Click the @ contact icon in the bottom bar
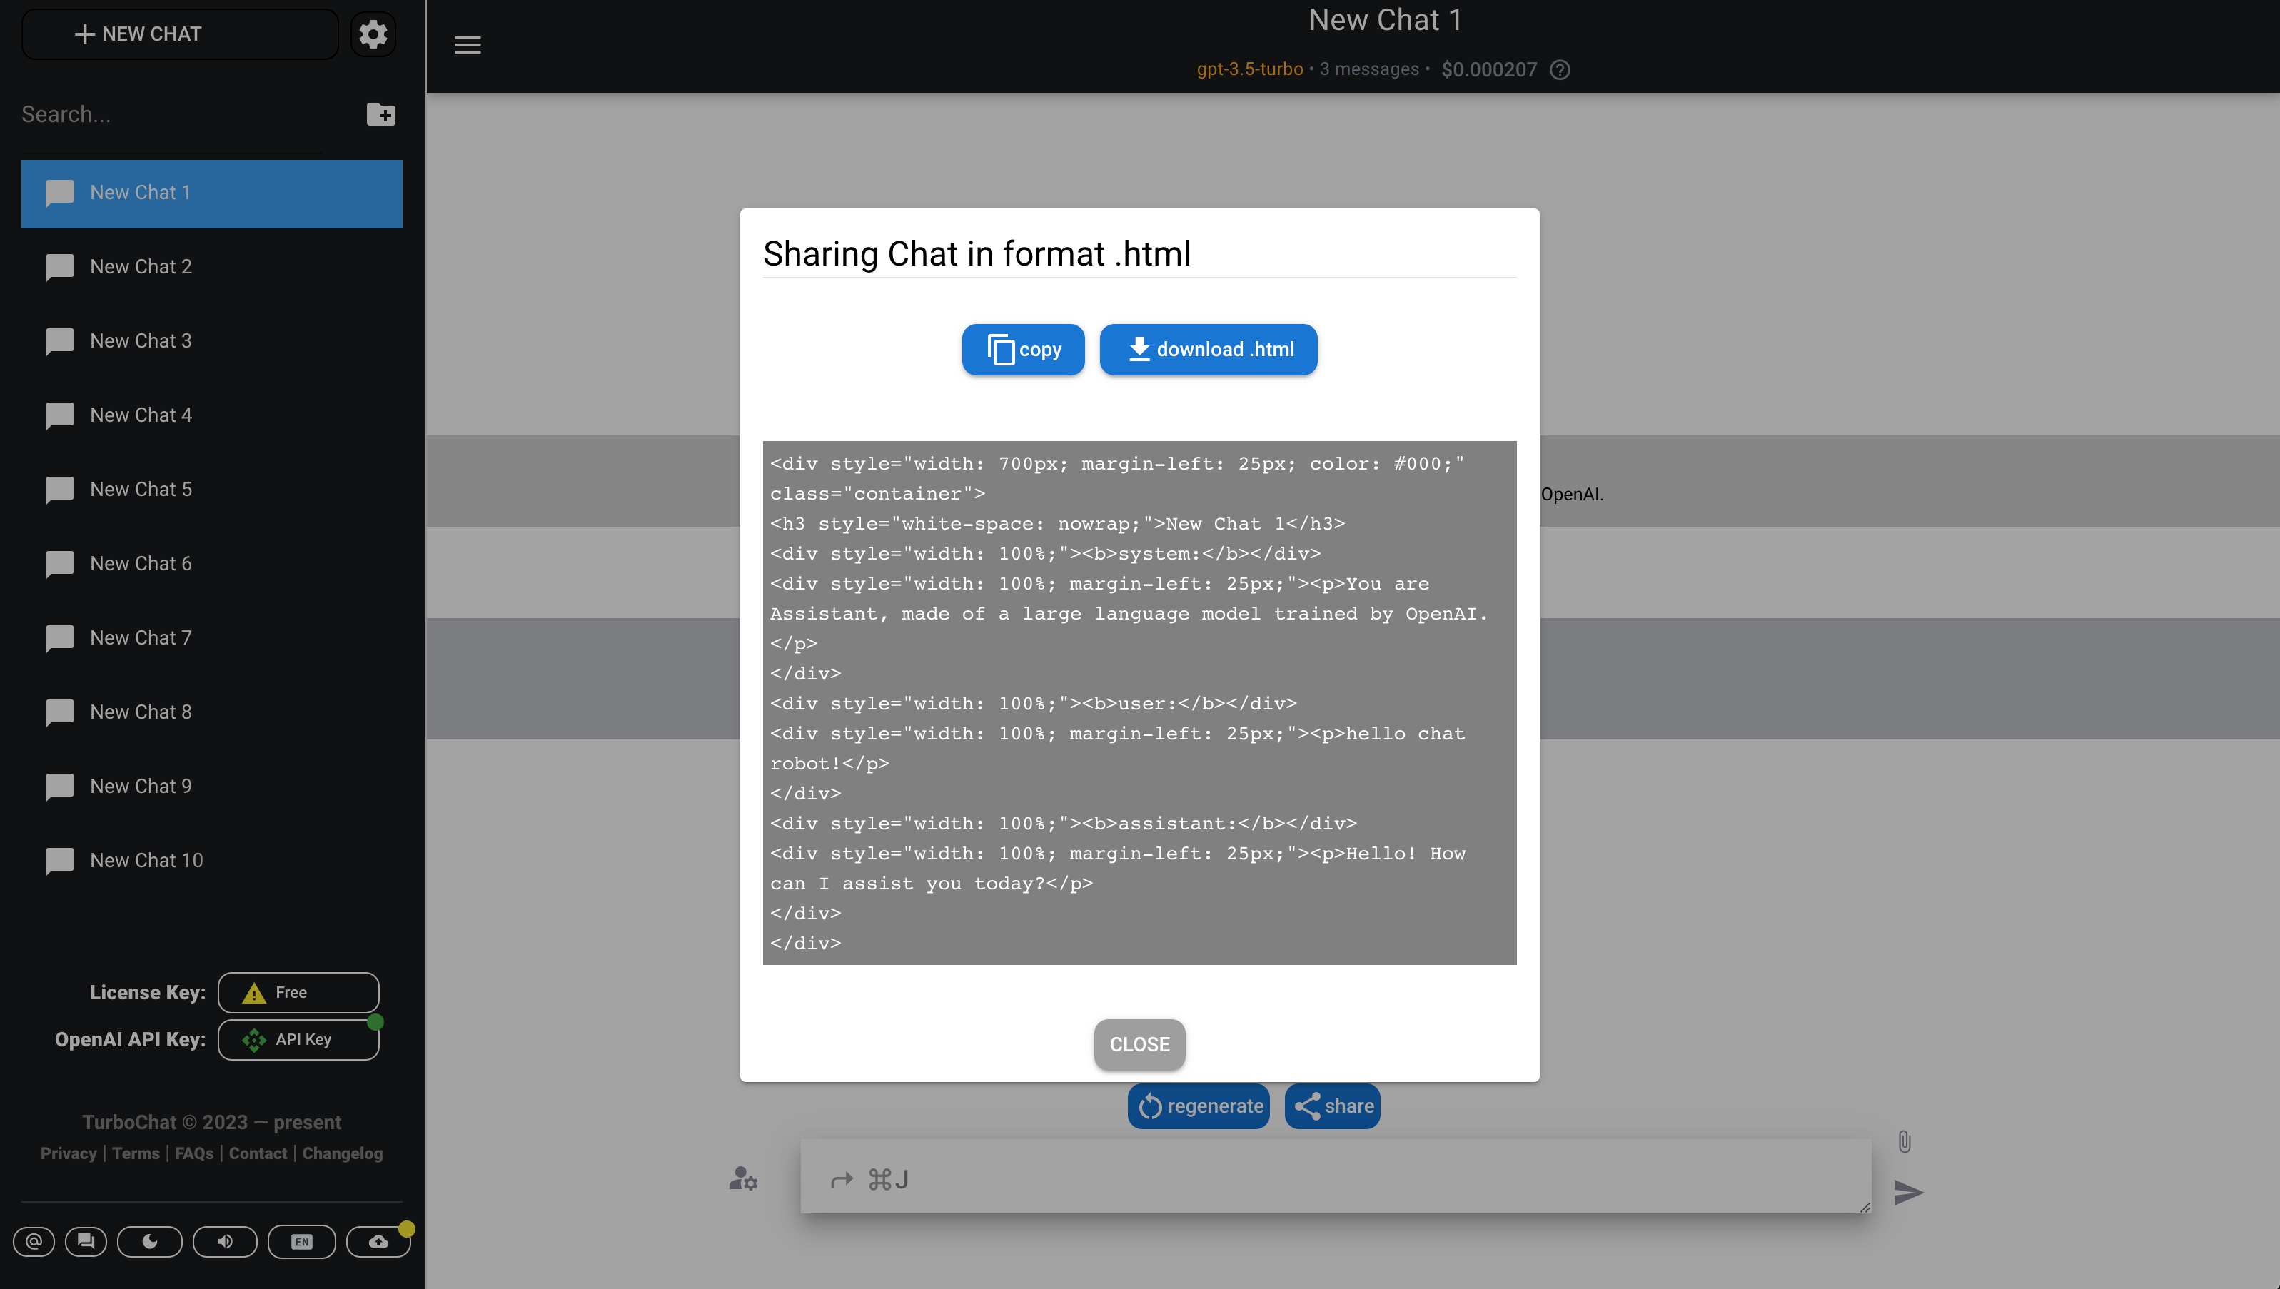Image resolution: width=2280 pixels, height=1289 pixels. tap(34, 1241)
